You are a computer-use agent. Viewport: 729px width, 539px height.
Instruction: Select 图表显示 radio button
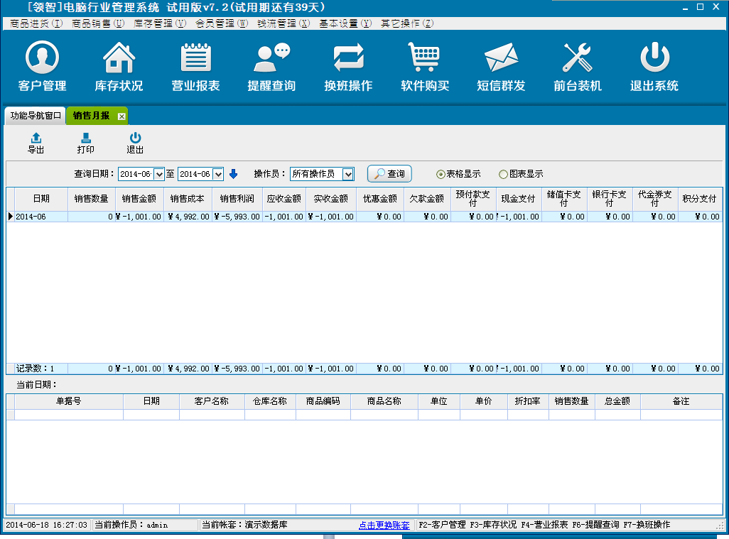(503, 174)
